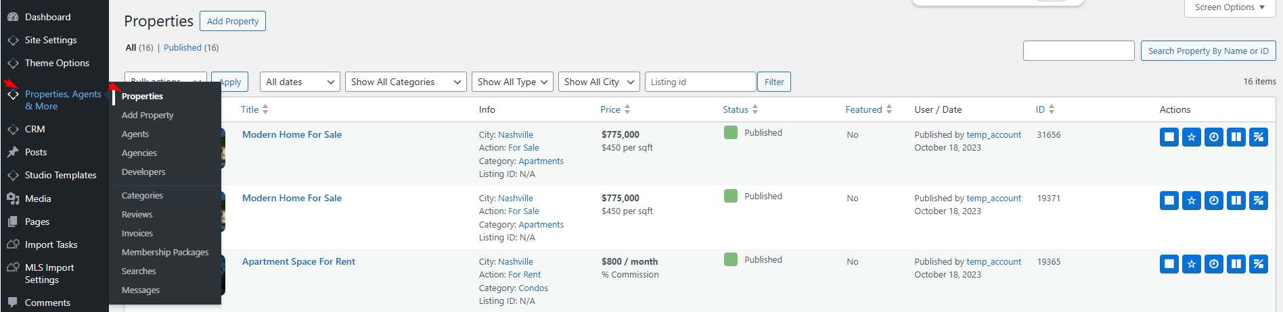Click into the Listing id input field
The image size is (1283, 312).
click(x=700, y=82)
